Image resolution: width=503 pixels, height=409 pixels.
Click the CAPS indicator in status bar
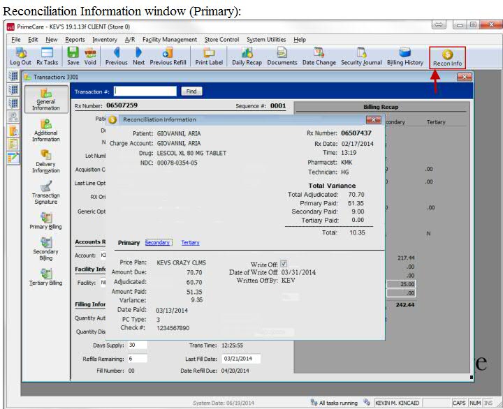[459, 403]
